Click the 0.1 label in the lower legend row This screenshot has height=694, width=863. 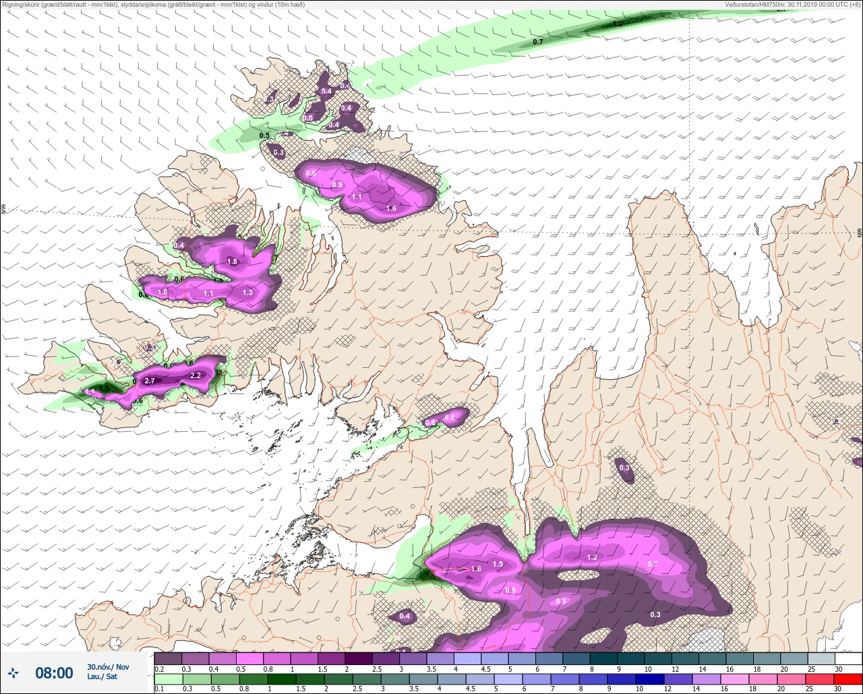[x=158, y=688]
